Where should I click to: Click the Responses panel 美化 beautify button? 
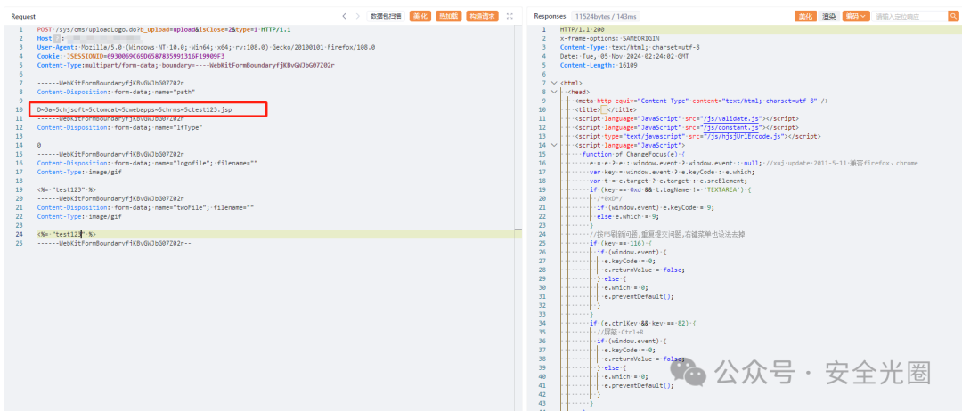(x=805, y=16)
